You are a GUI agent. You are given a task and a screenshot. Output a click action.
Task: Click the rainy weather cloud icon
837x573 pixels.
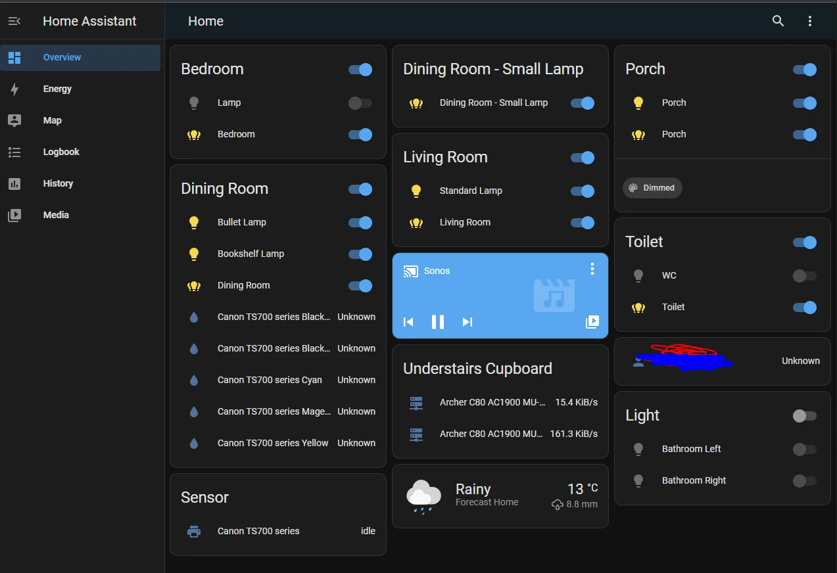(423, 496)
